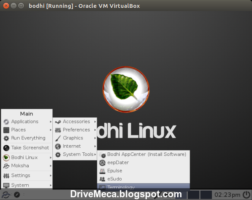This screenshot has width=252, height=200.
Task: Maximize the VirtualBox bodhi window
Action: 21,6
